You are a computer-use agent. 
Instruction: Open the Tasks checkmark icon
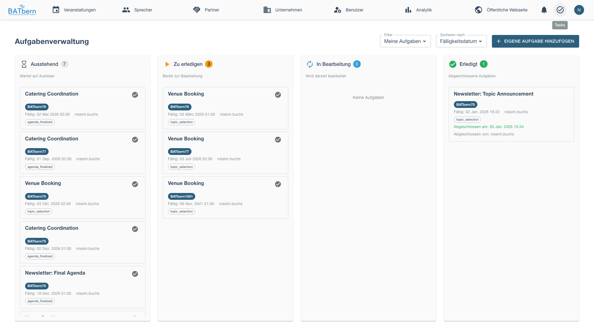point(560,10)
